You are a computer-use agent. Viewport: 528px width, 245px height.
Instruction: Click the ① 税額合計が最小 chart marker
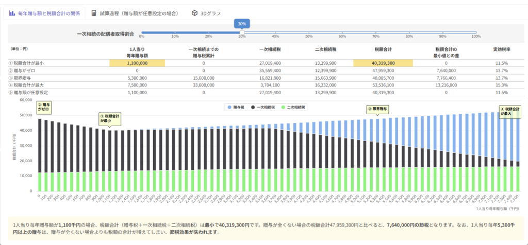click(x=109, y=118)
